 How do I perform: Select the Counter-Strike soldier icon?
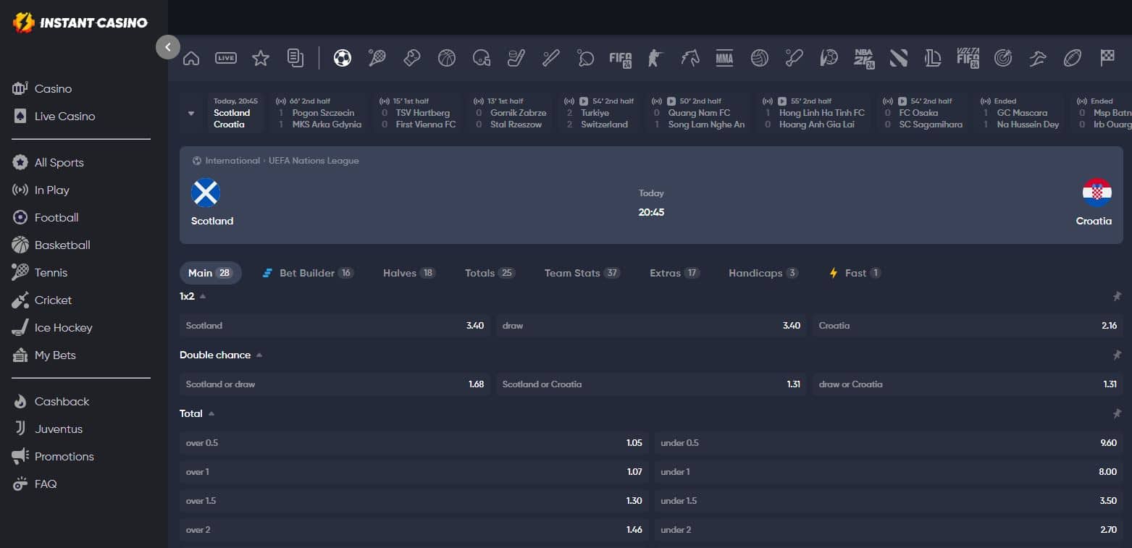(x=655, y=58)
